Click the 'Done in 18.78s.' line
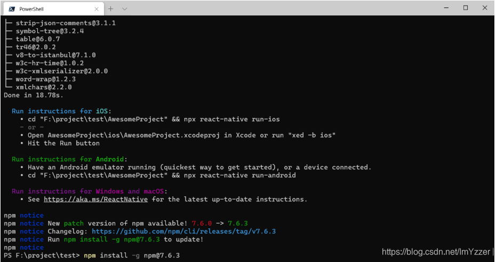 click(x=34, y=95)
